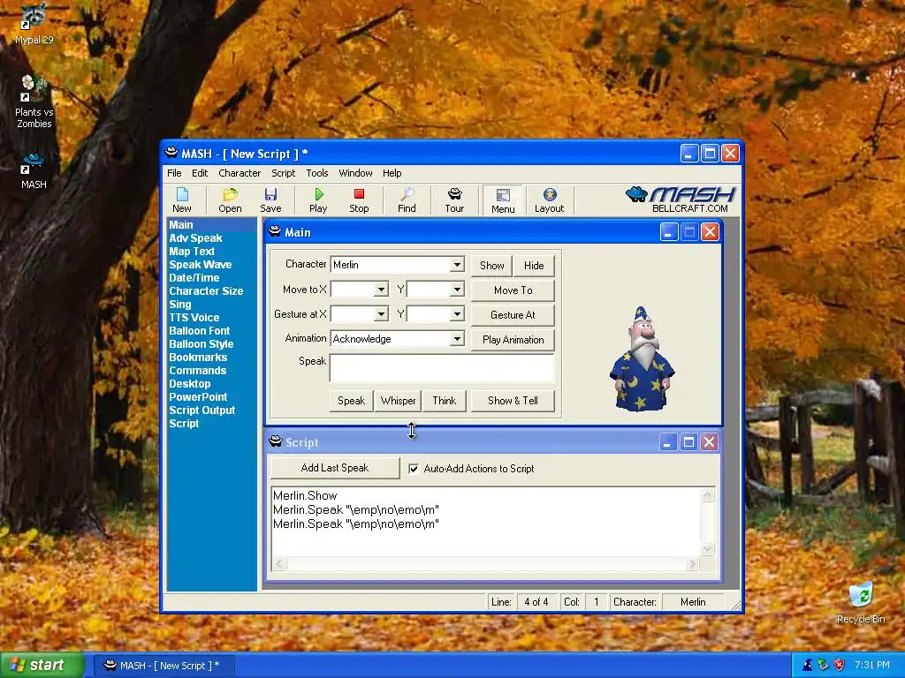Image resolution: width=905 pixels, height=678 pixels.
Task: Click the Show & Tell button
Action: pos(513,401)
